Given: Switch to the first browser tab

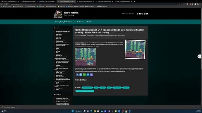Looking at the screenshot, I should tap(10, 1).
